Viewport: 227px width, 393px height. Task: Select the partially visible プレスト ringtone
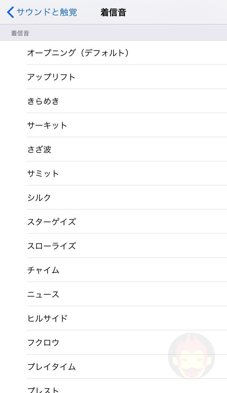tap(43, 389)
